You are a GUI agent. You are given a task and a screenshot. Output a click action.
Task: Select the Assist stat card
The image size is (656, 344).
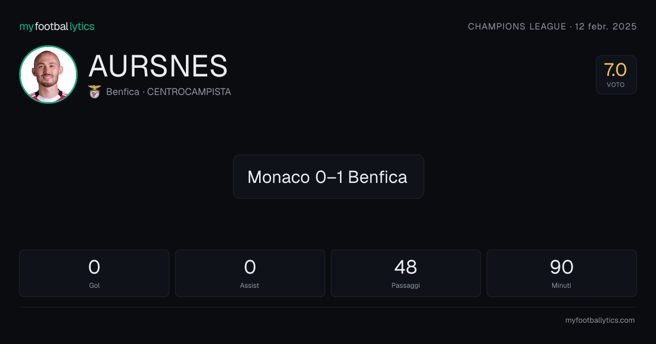[250, 273]
